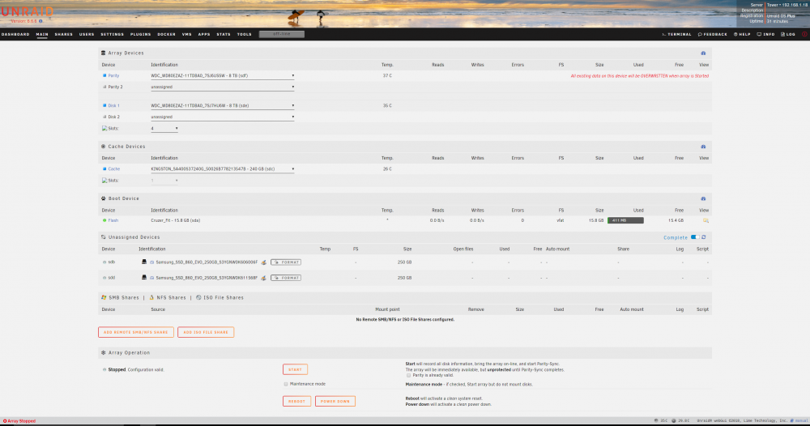Open the Stats tab
The width and height of the screenshot is (810, 426).
click(x=224, y=35)
